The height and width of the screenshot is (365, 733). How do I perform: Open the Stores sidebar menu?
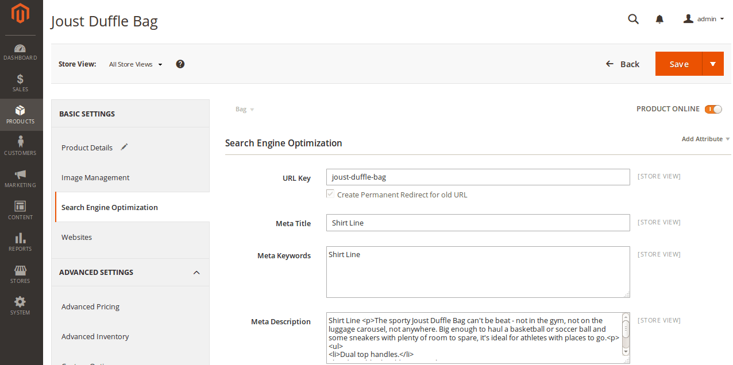[x=21, y=274]
